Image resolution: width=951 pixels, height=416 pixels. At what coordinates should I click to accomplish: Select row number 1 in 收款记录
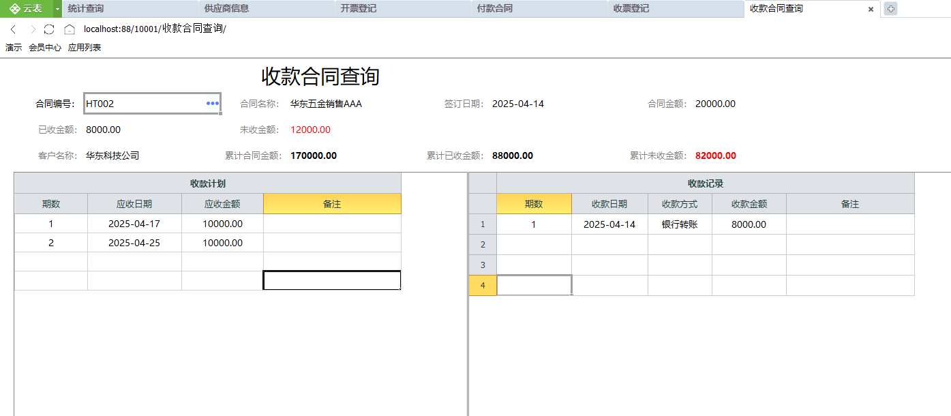(483, 224)
